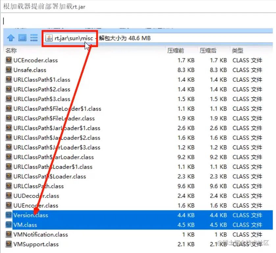This screenshot has width=276, height=253.
Task: Click the URLClassPath$FileLoader$1.class file name
Action: (x=57, y=109)
